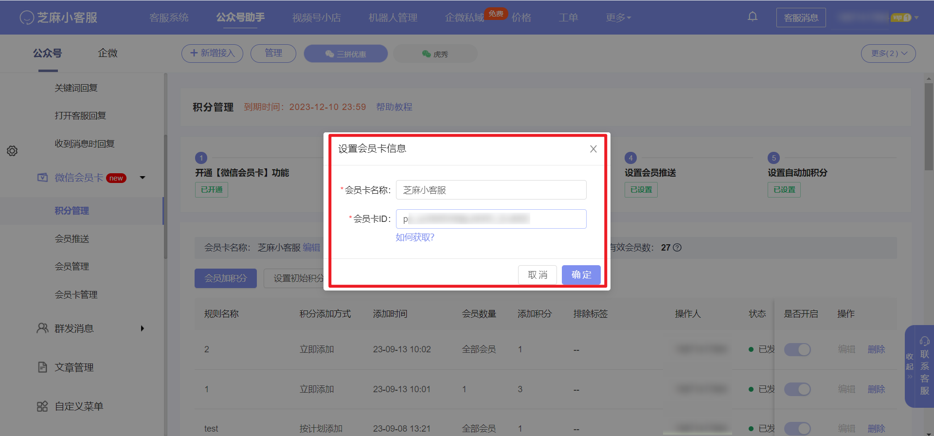Screen dimensions: 934x436
Task: Select the 虎秀 account tab
Action: click(x=435, y=54)
